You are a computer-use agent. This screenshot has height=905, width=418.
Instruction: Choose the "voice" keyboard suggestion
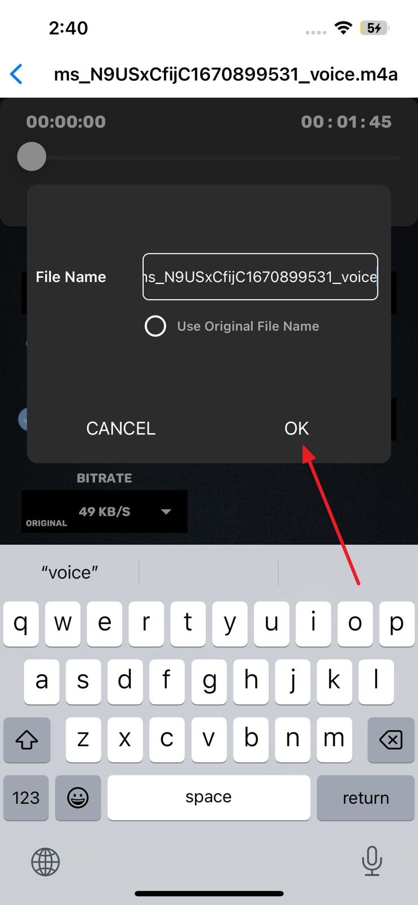tap(70, 572)
